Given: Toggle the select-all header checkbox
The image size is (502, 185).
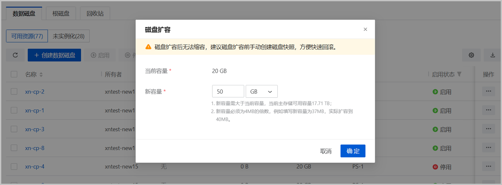Looking at the screenshot, I should point(14,74).
